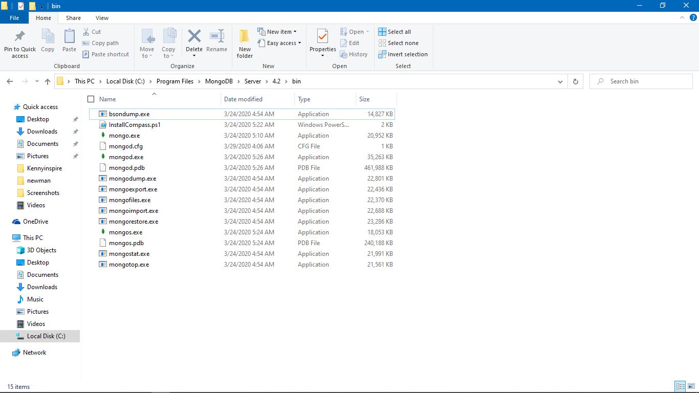Click Invert selection in ribbon

click(403, 54)
